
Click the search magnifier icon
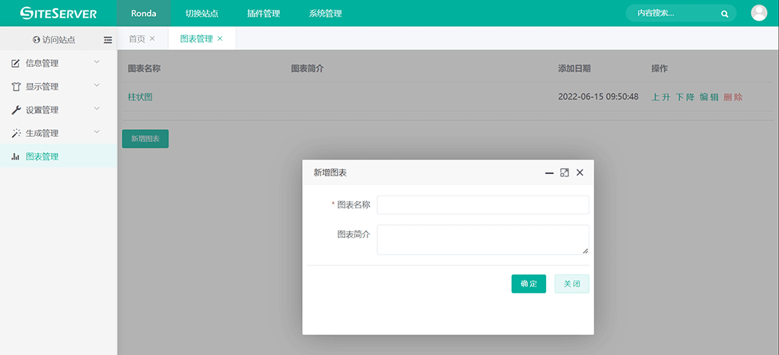(724, 14)
